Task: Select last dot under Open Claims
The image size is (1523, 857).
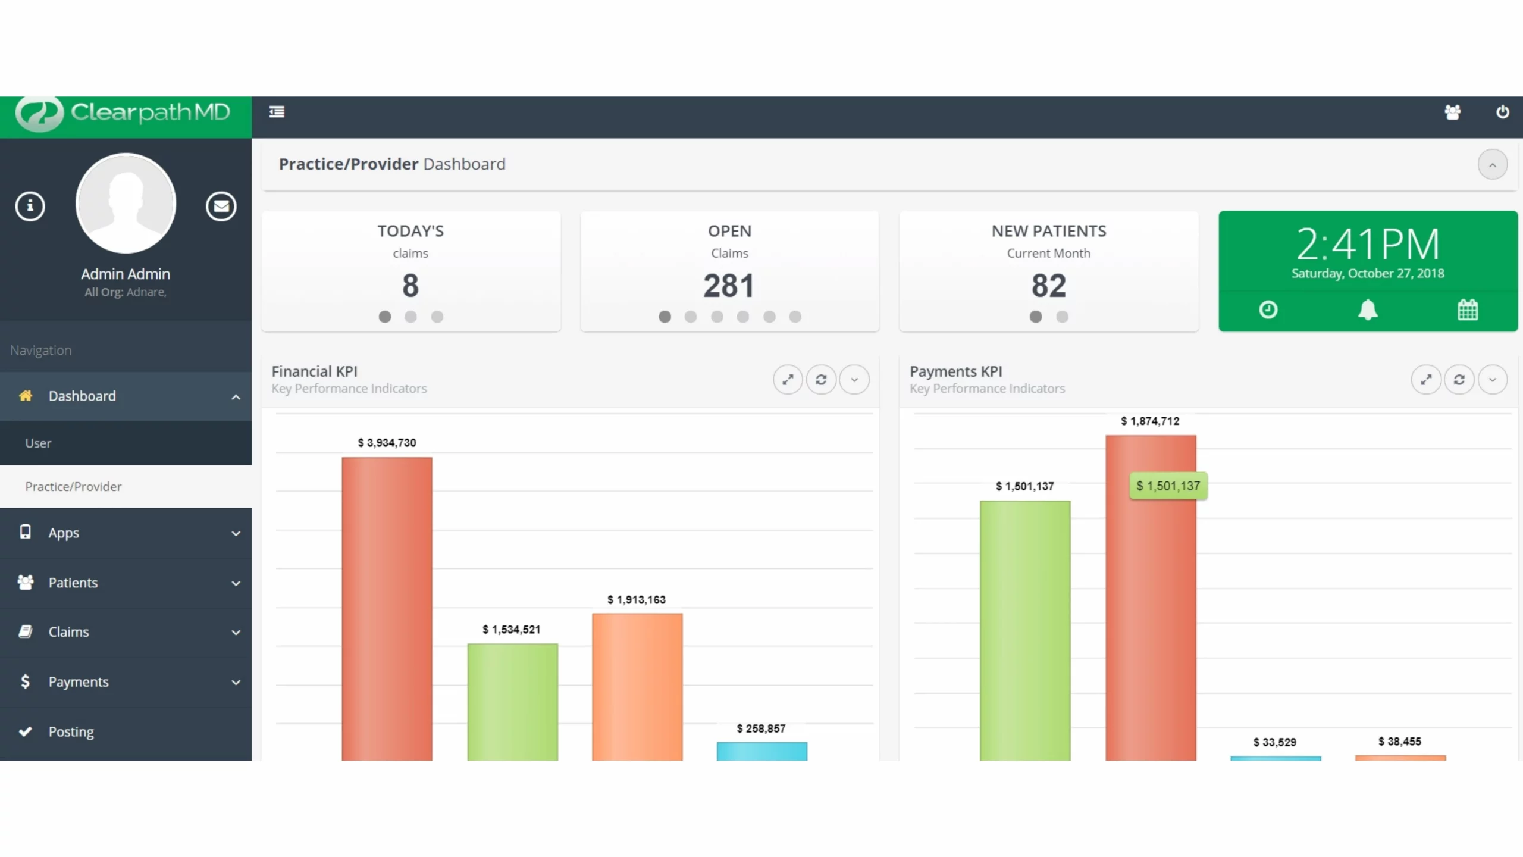Action: click(795, 317)
